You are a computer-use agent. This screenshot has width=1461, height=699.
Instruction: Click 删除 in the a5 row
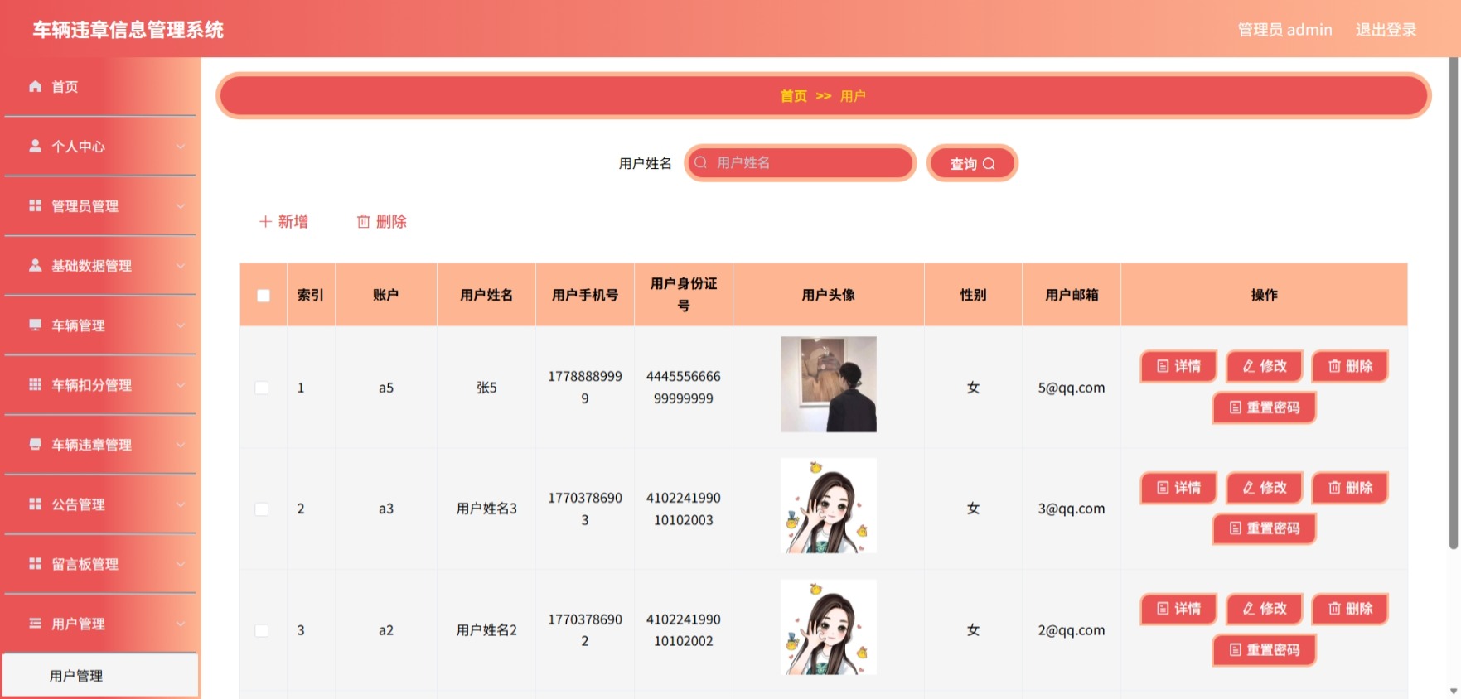pyautogui.click(x=1350, y=366)
